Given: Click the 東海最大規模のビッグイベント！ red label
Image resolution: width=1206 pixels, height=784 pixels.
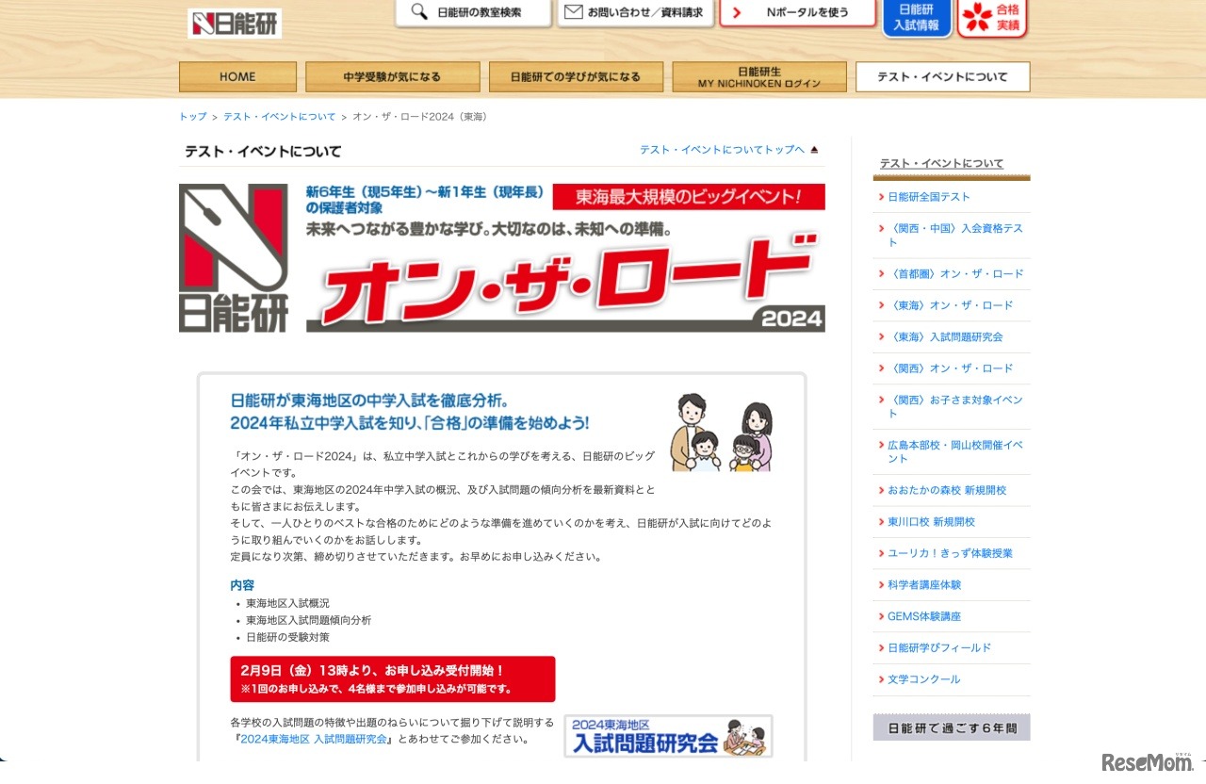Looking at the screenshot, I should click(689, 197).
